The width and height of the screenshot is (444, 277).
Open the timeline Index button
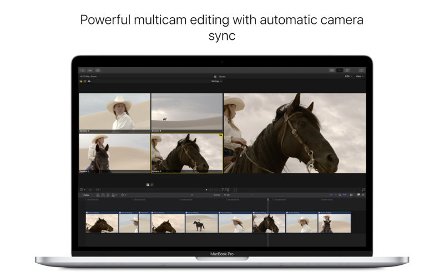[x=86, y=195]
